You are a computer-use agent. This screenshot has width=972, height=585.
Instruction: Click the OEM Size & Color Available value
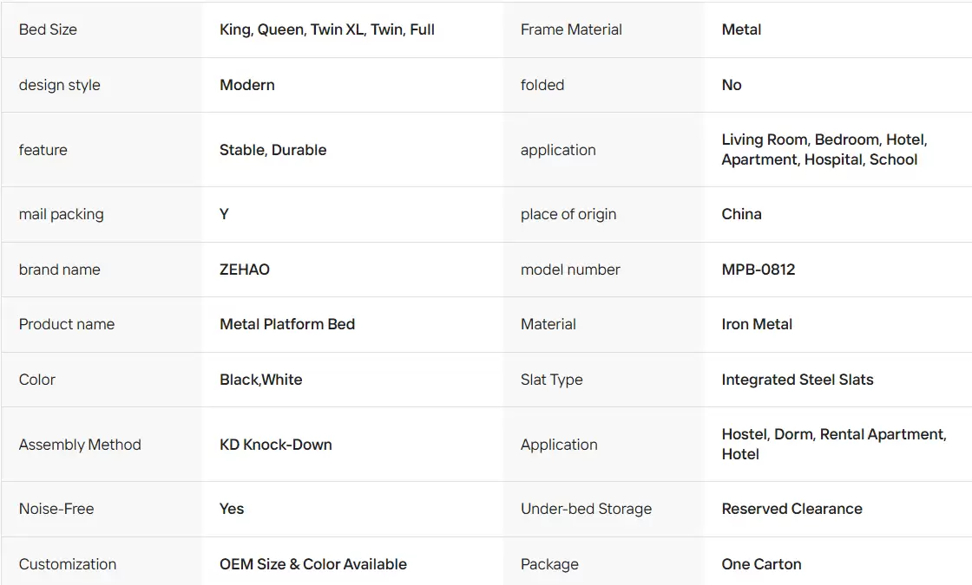pyautogui.click(x=313, y=564)
